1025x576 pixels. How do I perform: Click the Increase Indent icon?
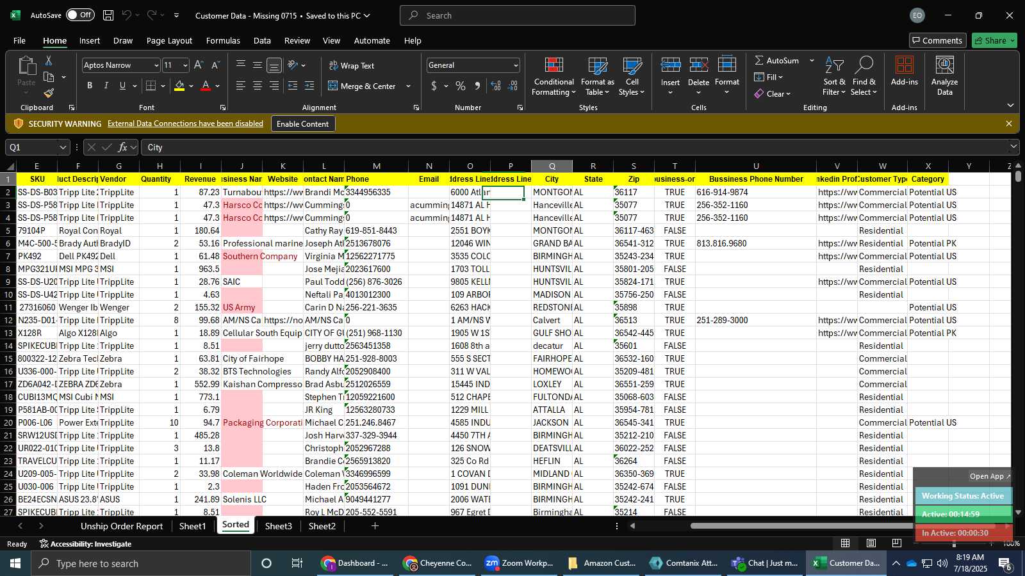(x=309, y=86)
